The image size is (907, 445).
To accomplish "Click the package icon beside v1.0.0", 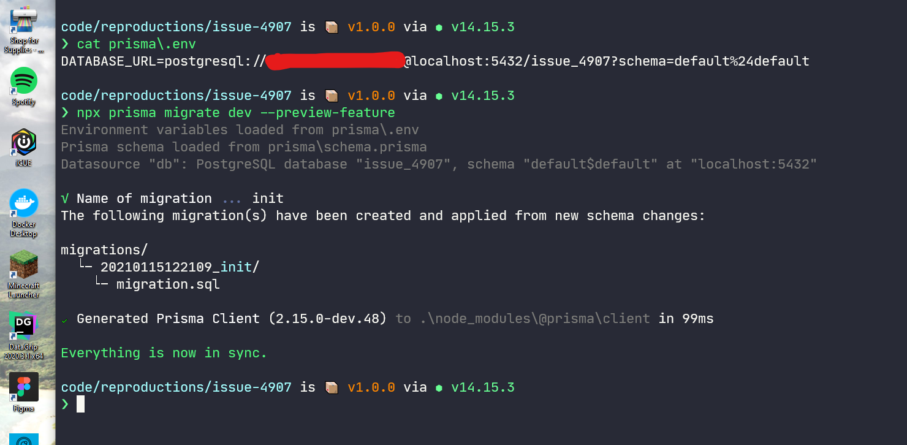I will coord(331,26).
